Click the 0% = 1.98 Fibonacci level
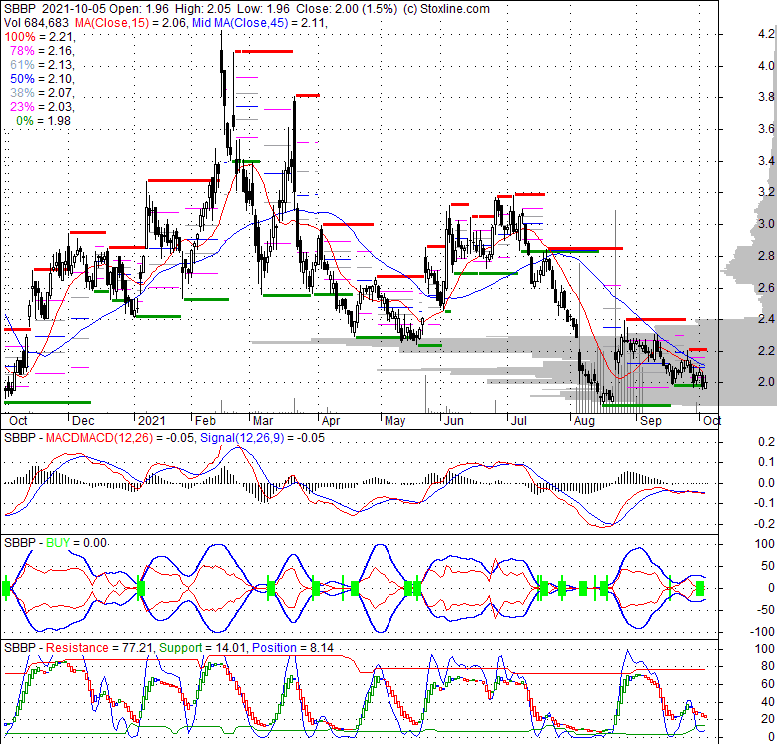 pyautogui.click(x=43, y=121)
